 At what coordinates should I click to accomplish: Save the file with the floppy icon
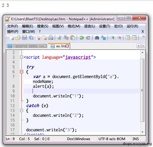pos(25,38)
